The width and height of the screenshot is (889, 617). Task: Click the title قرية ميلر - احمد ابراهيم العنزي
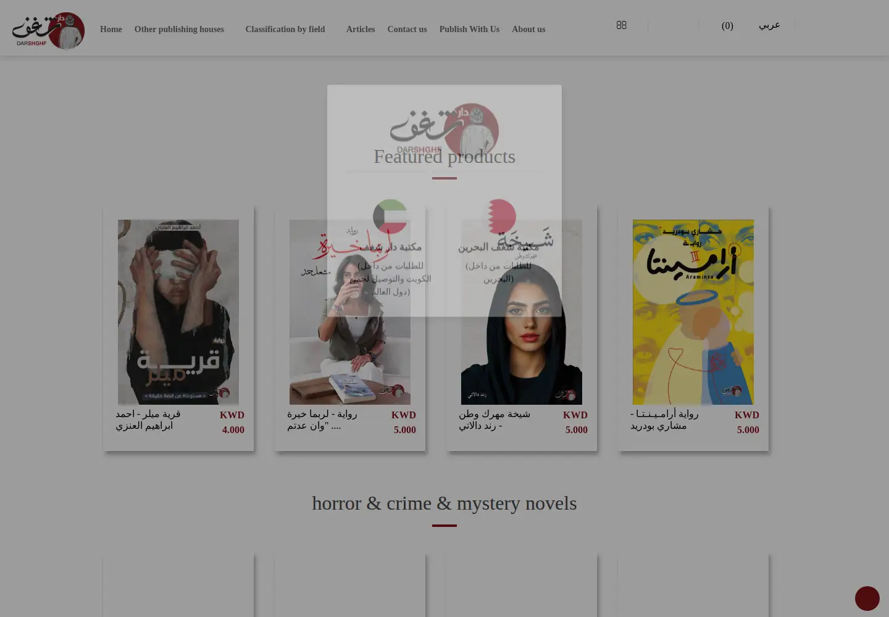(148, 420)
